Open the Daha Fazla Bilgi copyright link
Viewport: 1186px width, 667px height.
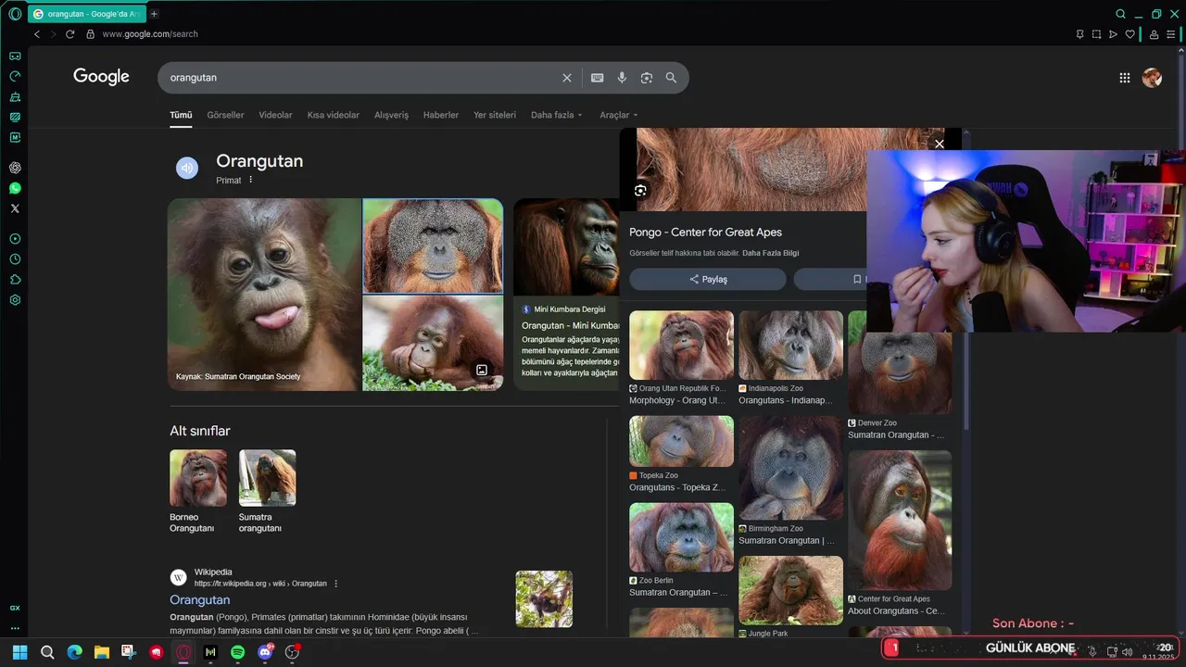point(771,253)
